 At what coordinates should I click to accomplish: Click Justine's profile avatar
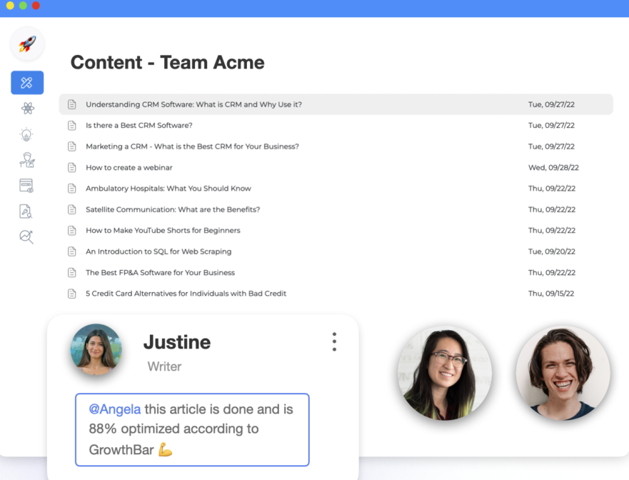point(96,349)
